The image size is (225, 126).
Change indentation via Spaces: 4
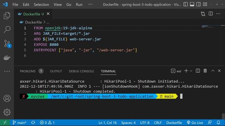pos(128,122)
